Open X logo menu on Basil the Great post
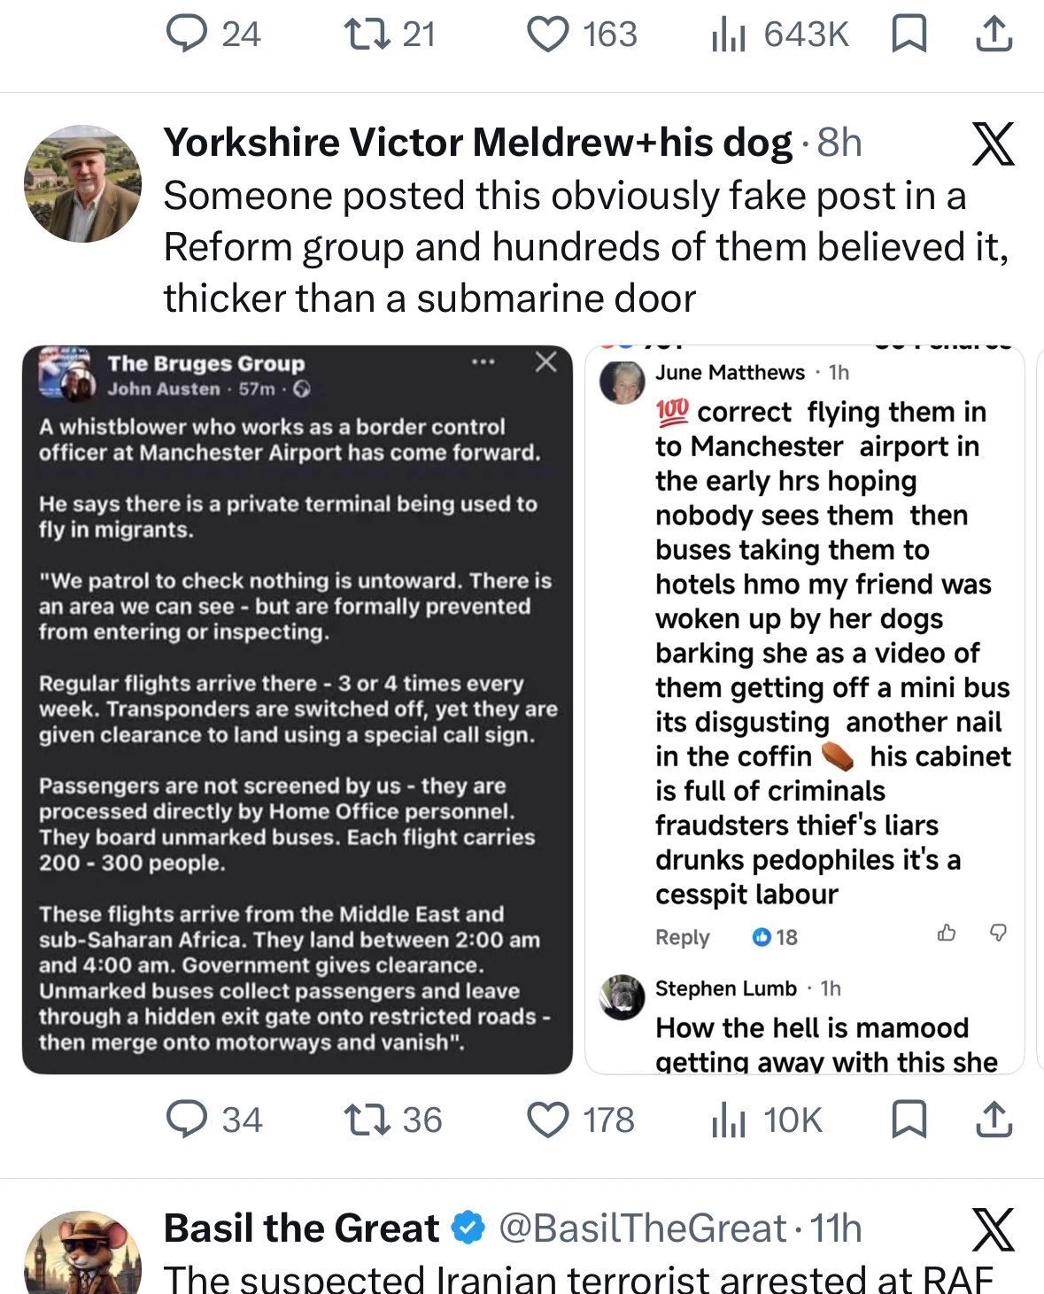The image size is (1044, 1294). tap(994, 1229)
